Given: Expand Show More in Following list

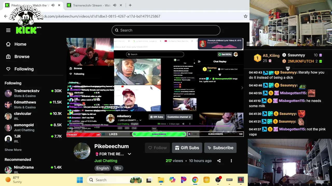Looking at the screenshot, I should (13, 150).
